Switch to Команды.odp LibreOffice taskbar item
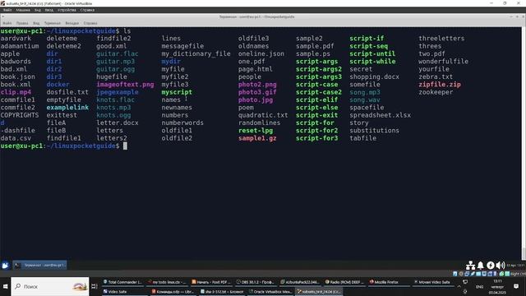Screen dimensions: 526x296 [x=173, y=292]
